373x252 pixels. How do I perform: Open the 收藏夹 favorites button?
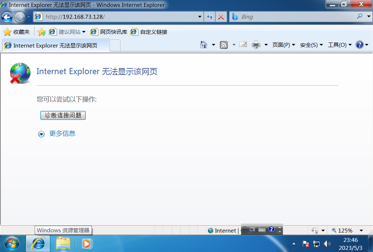click(x=17, y=32)
